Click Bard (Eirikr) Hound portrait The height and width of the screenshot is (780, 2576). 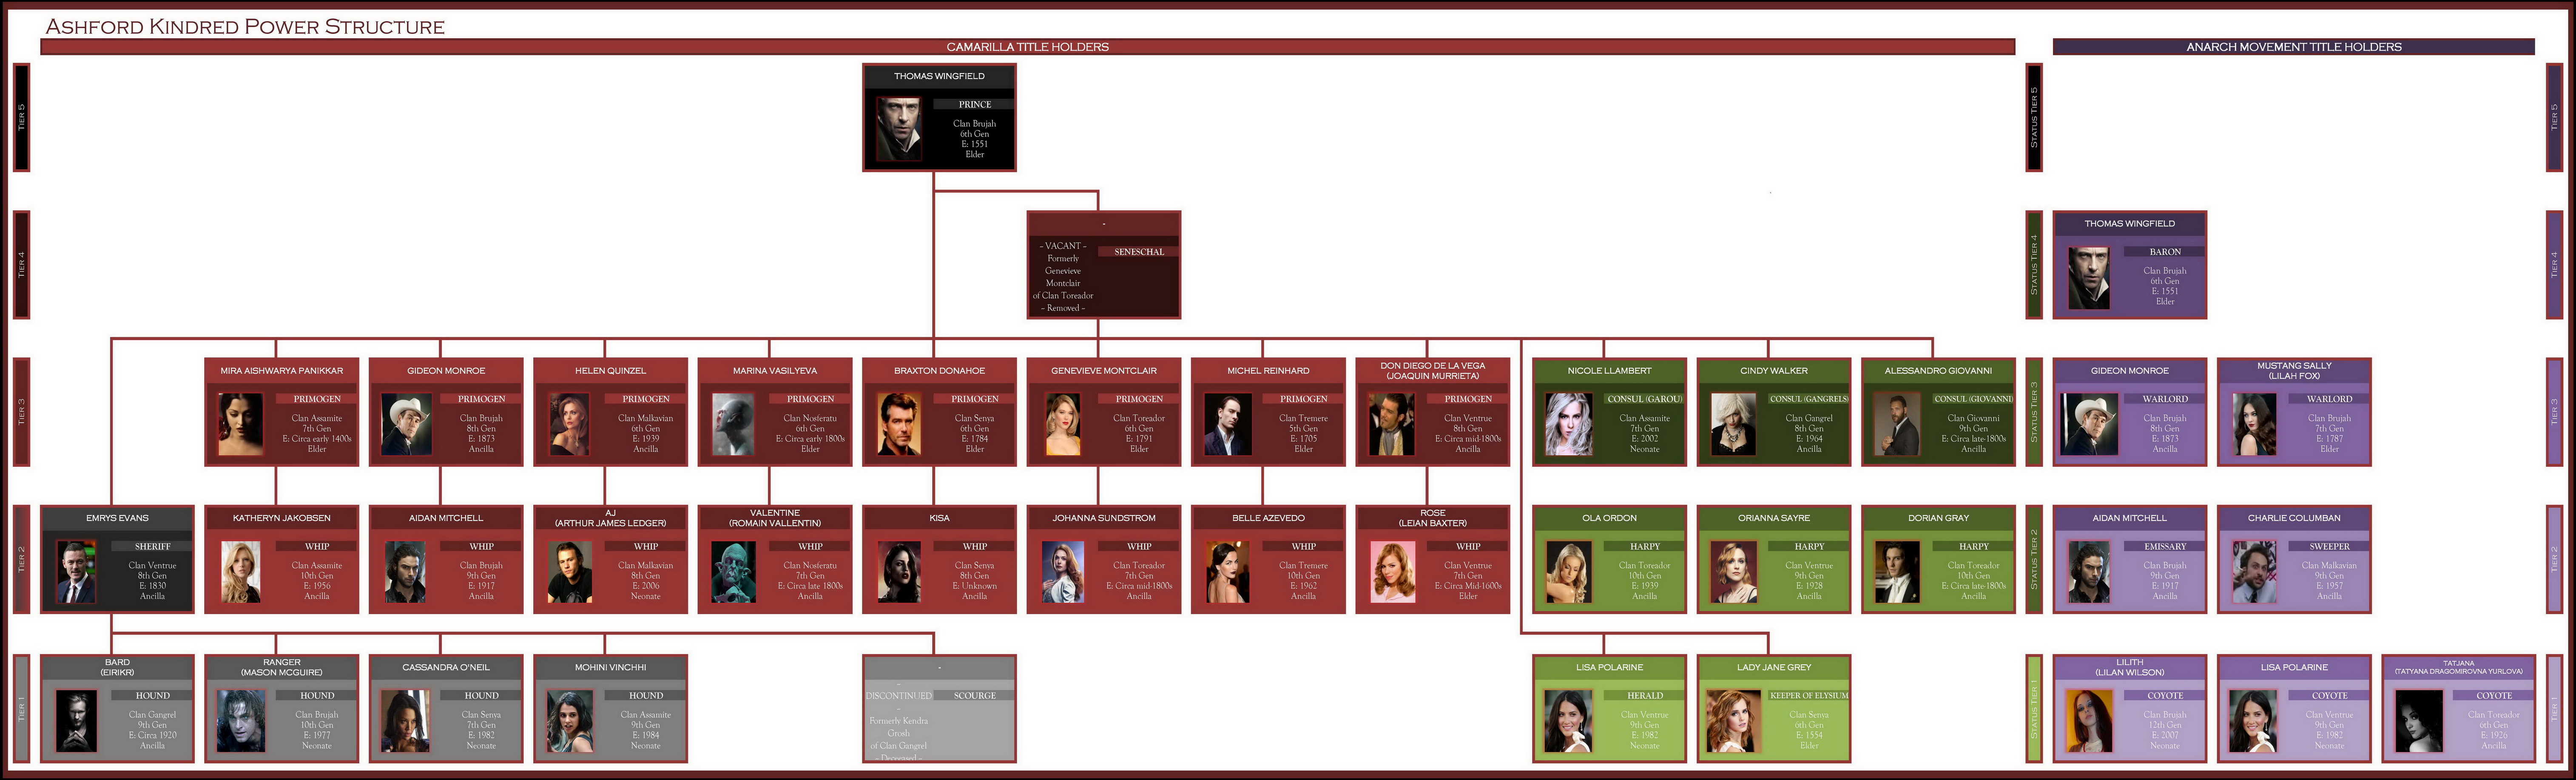tap(76, 720)
